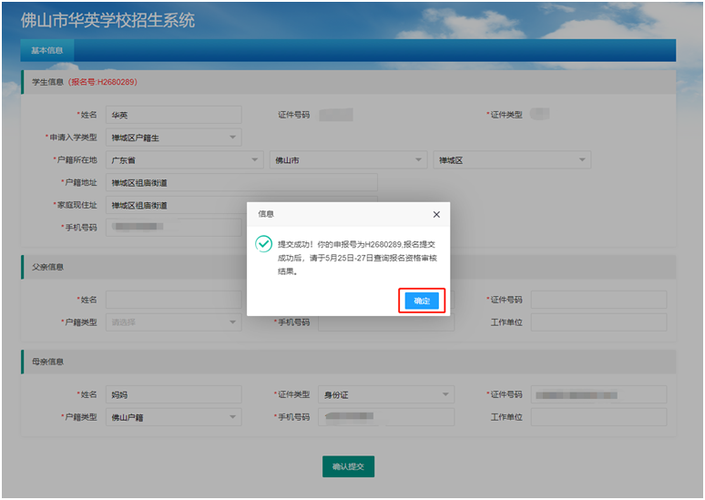Viewport: 705px width, 500px height.
Task: Click mother's 姓名 field with 妈妈
Action: (173, 394)
